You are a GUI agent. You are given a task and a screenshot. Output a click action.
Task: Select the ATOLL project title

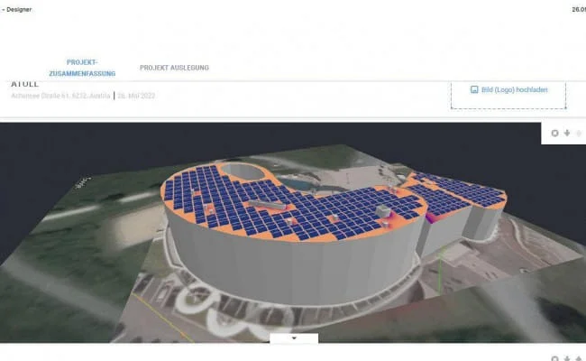click(x=23, y=85)
